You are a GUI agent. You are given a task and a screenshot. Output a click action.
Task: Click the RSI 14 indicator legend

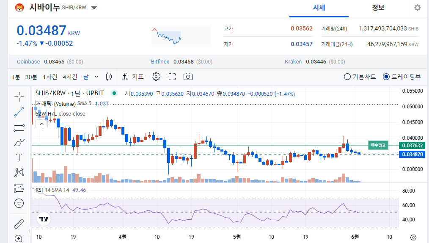click(52, 190)
